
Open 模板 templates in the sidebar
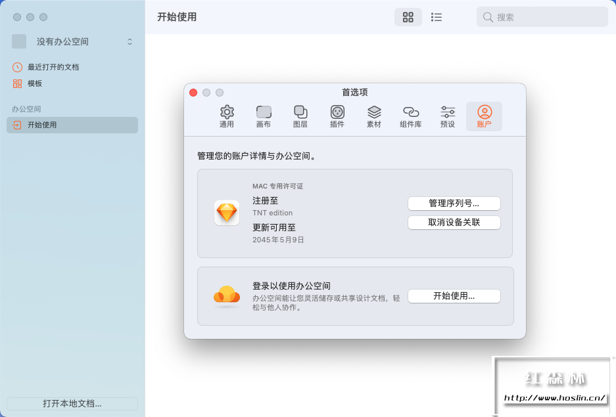[28, 83]
